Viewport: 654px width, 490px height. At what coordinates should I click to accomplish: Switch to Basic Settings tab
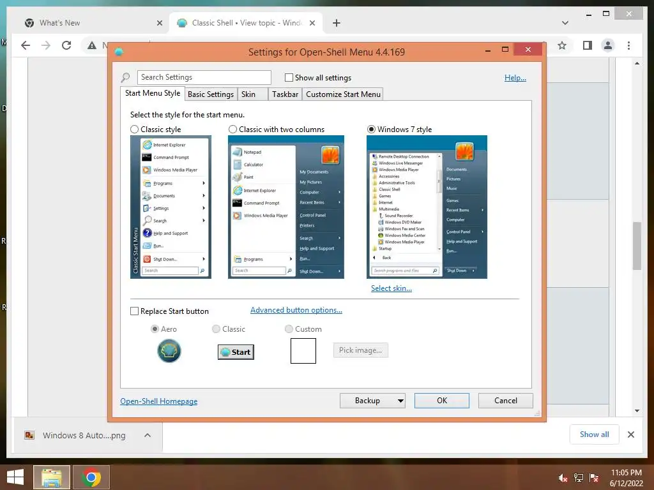pyautogui.click(x=211, y=94)
